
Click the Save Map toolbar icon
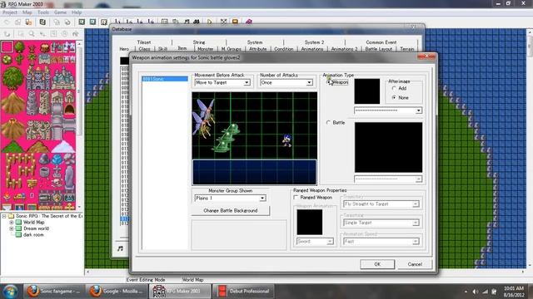(57, 22)
